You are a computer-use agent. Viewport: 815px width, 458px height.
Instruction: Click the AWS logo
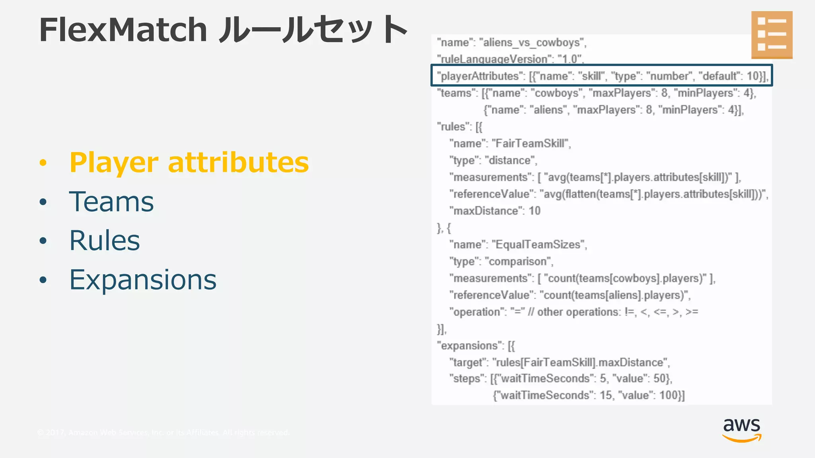click(x=741, y=430)
